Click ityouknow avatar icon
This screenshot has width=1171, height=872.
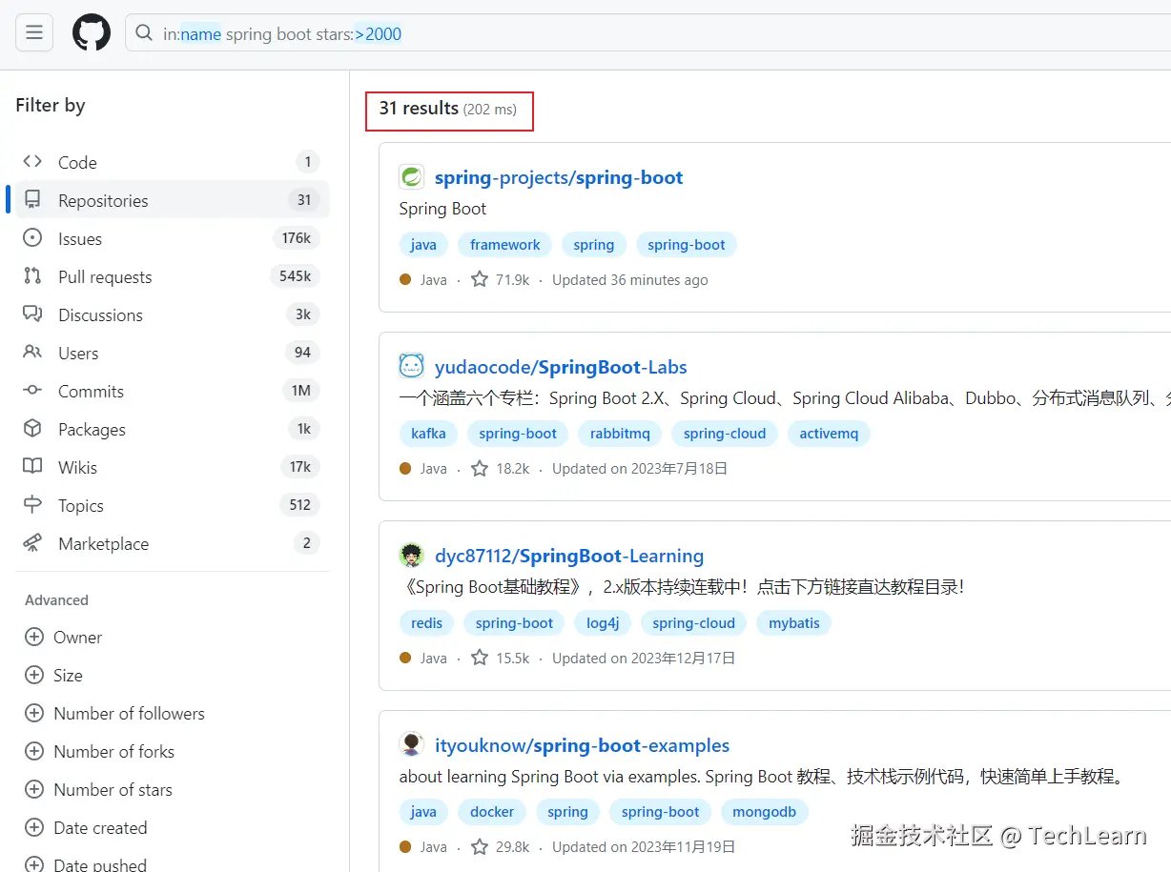click(x=411, y=744)
